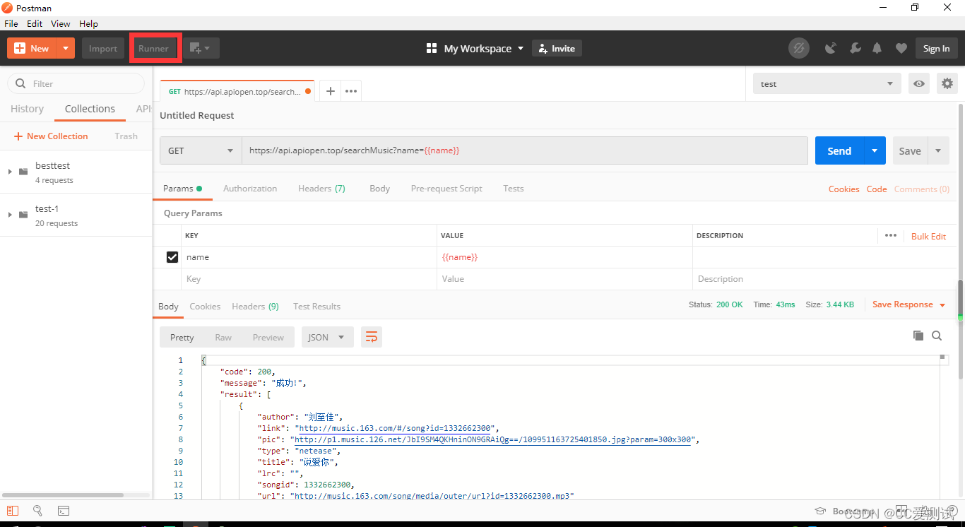The height and width of the screenshot is (527, 965).
Task: Open the Code snippet link
Action: pos(877,189)
